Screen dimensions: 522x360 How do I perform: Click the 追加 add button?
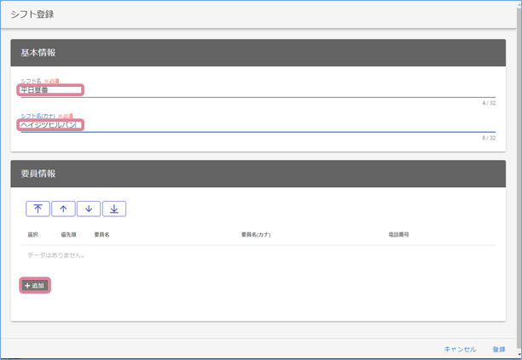pyautogui.click(x=35, y=285)
